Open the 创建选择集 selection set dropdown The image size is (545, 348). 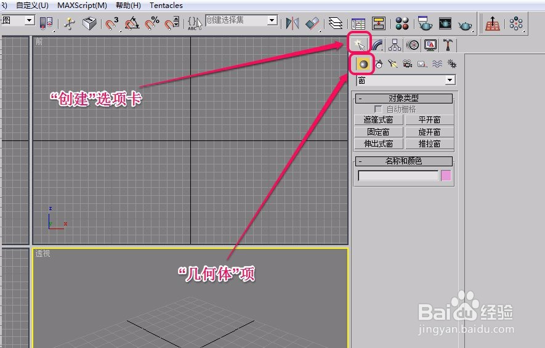click(x=273, y=20)
